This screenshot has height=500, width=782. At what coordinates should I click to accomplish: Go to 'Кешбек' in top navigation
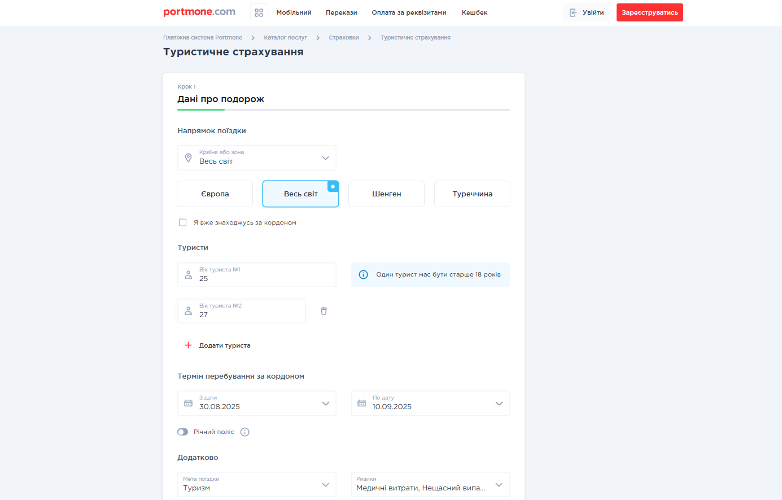tap(474, 12)
